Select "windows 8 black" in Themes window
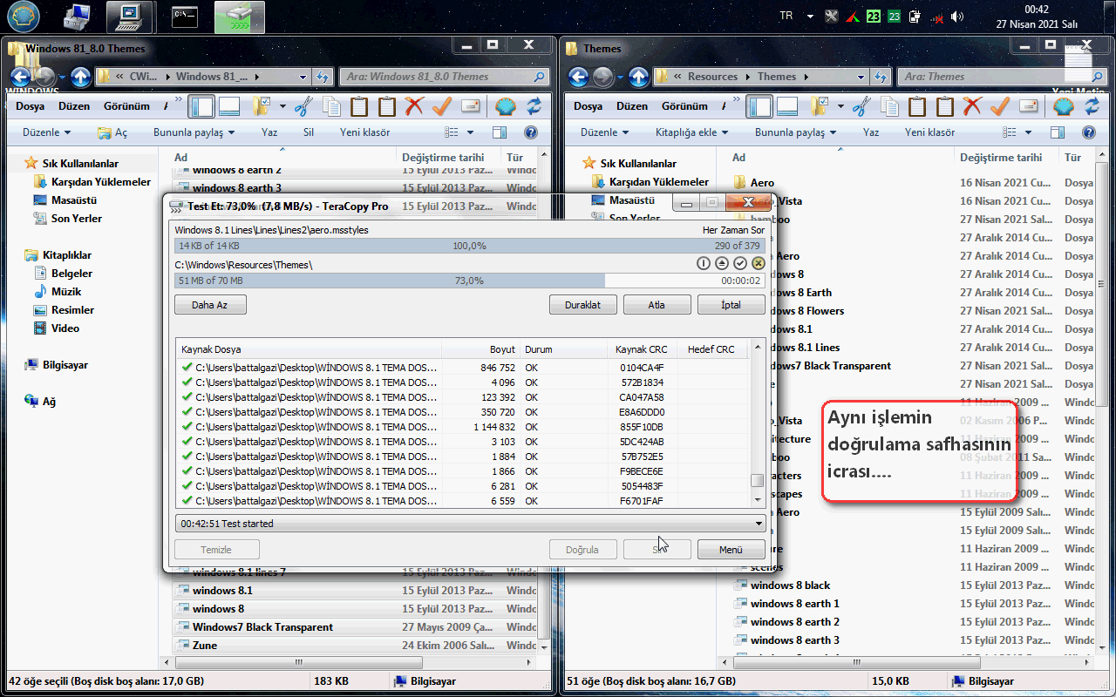 point(790,585)
